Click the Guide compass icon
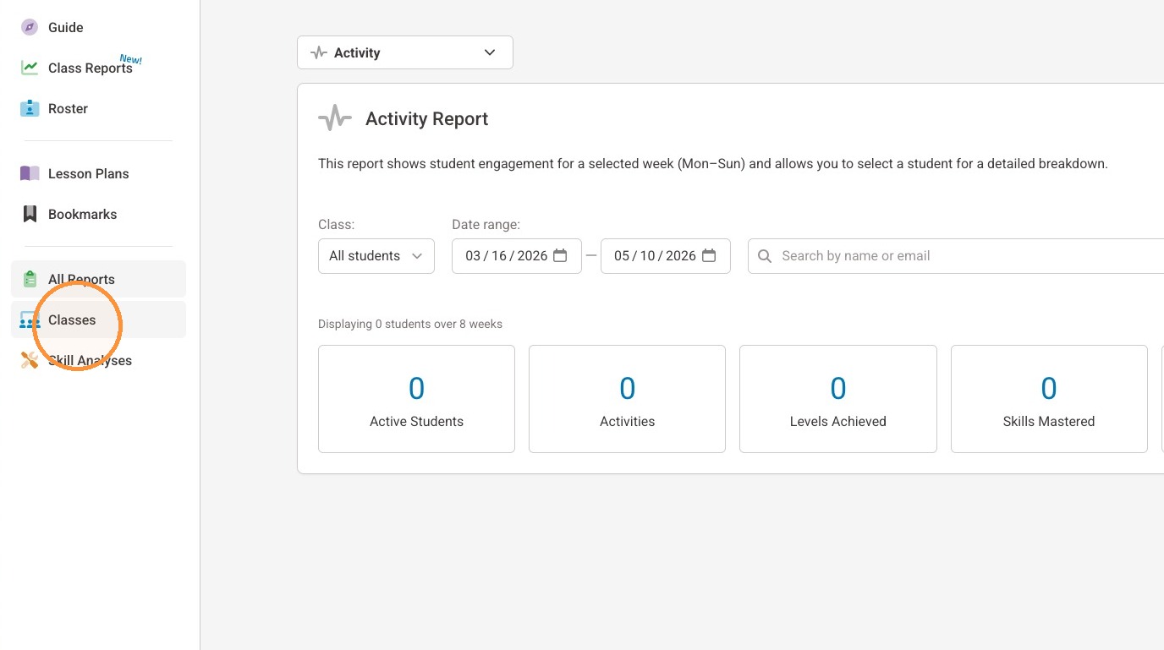The width and height of the screenshot is (1164, 650). [30, 27]
